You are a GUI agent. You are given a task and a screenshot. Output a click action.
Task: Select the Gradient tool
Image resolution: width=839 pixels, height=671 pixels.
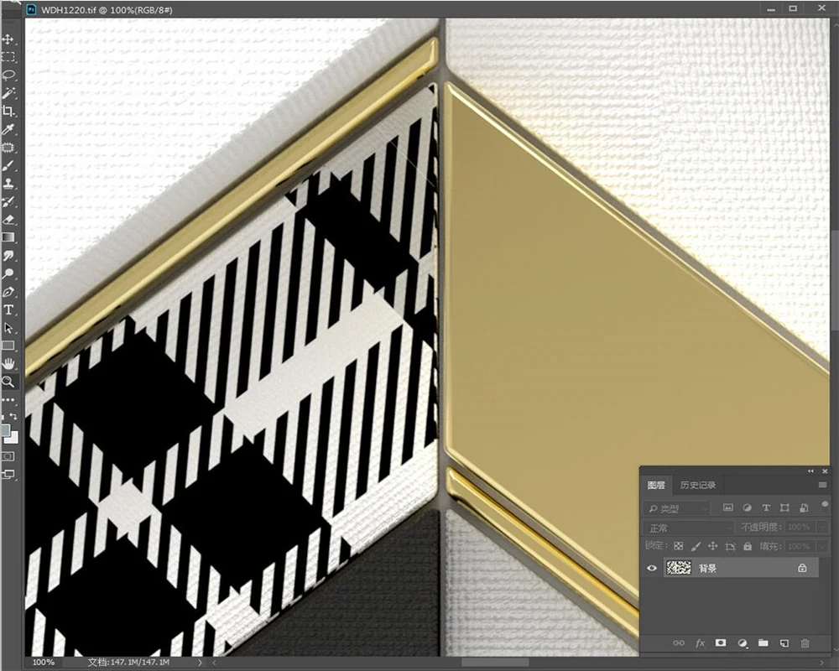(8, 237)
